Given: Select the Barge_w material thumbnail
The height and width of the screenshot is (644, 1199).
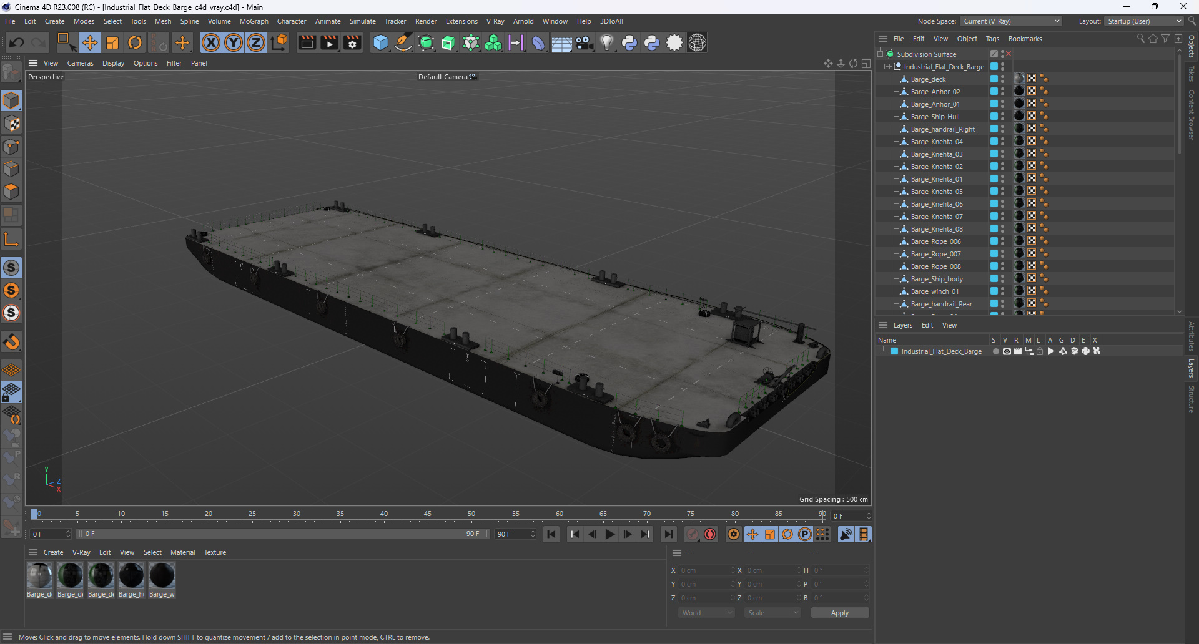Looking at the screenshot, I should tap(162, 576).
